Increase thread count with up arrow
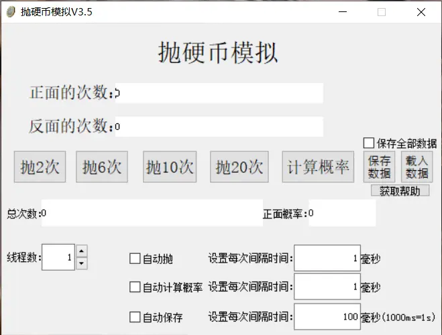Viewport: 442px width, 335px height. 81,251
